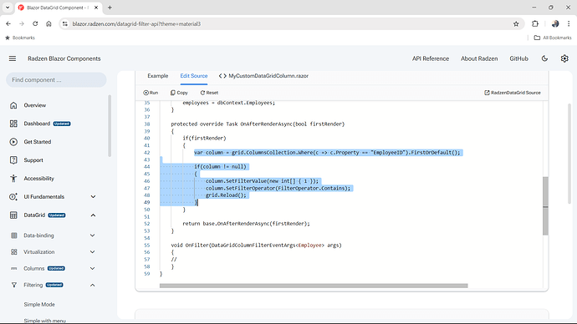The height and width of the screenshot is (324, 577).
Task: Expand Columns submenu
Action: point(92,269)
